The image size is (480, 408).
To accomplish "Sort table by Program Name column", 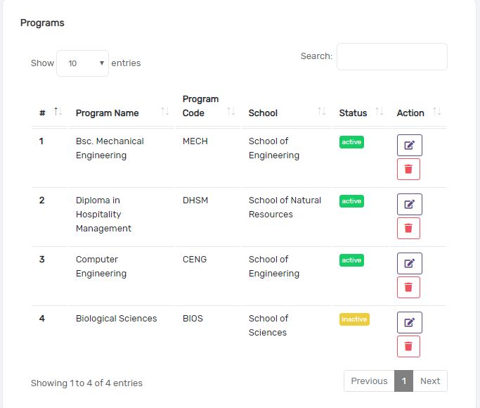I will [107, 113].
